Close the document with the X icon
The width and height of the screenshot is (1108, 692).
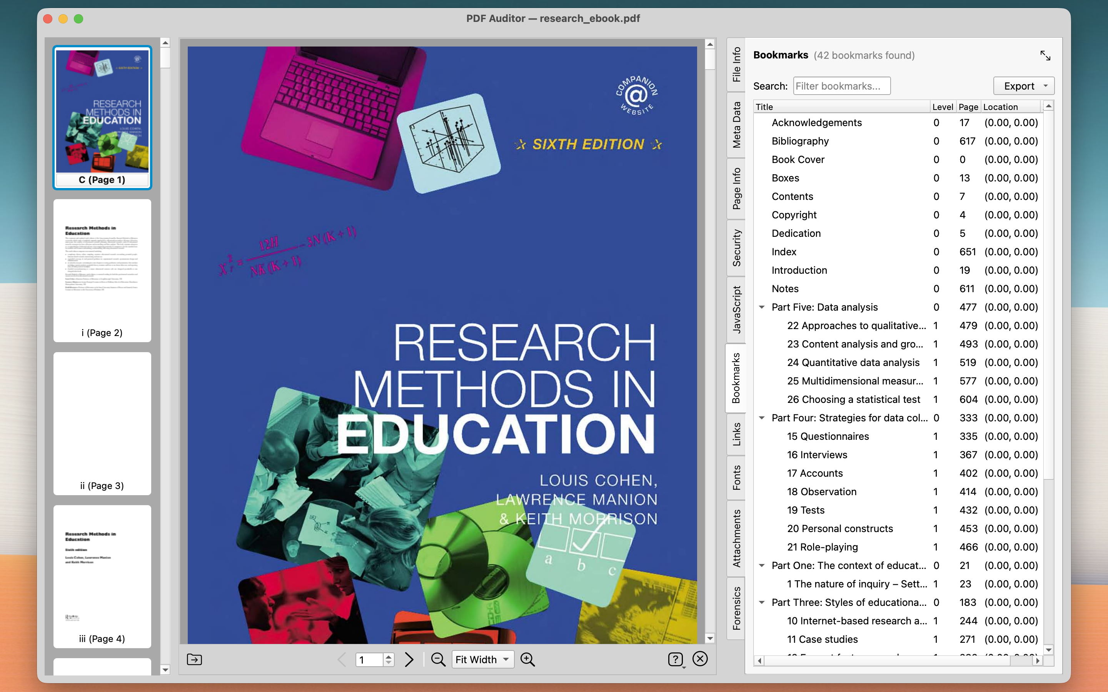[x=700, y=659]
